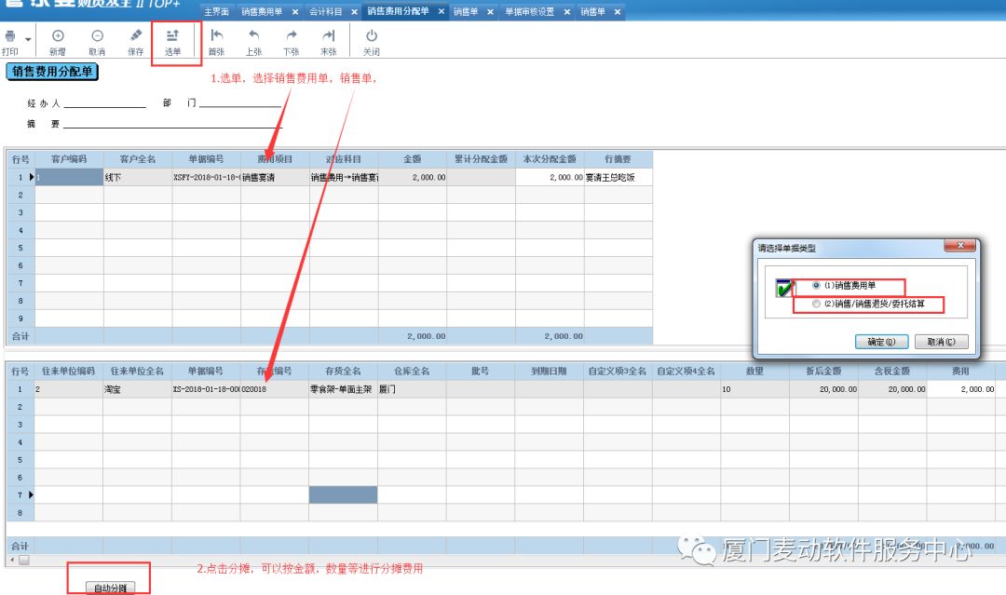
Task: Click the 新增 (New) toolbar icon
Action: pos(58,37)
